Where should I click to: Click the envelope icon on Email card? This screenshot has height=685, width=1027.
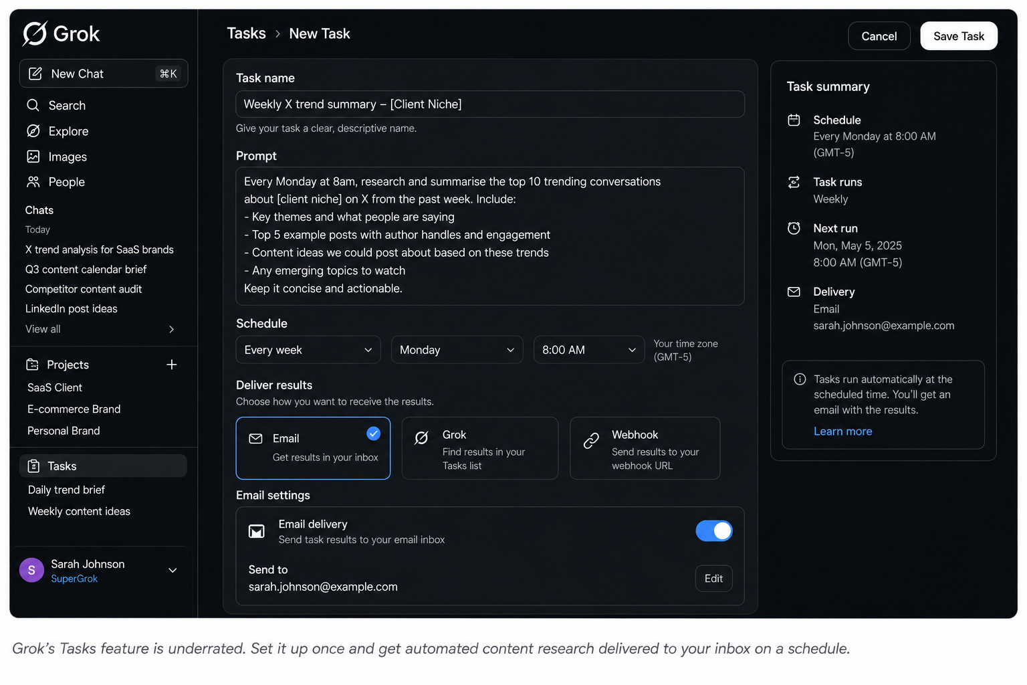coord(255,439)
